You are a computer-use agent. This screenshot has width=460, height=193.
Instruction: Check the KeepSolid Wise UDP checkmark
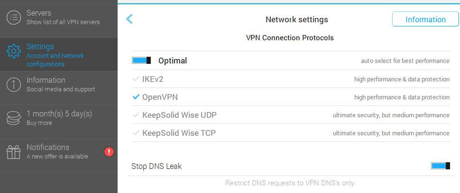136,115
